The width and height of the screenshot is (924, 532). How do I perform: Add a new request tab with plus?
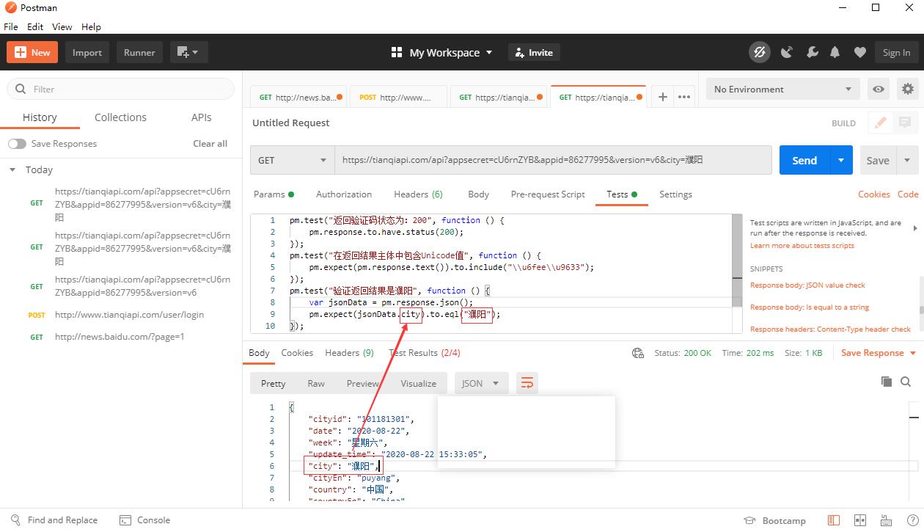coord(662,97)
